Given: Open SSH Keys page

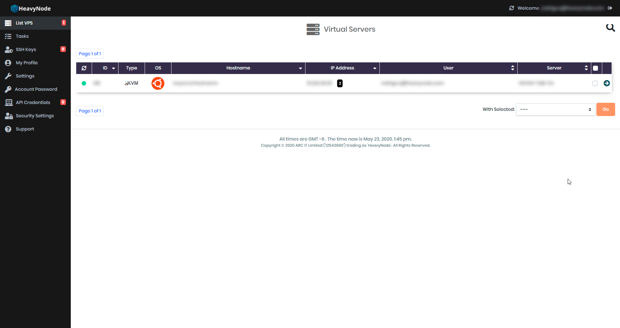Looking at the screenshot, I should (35, 49).
